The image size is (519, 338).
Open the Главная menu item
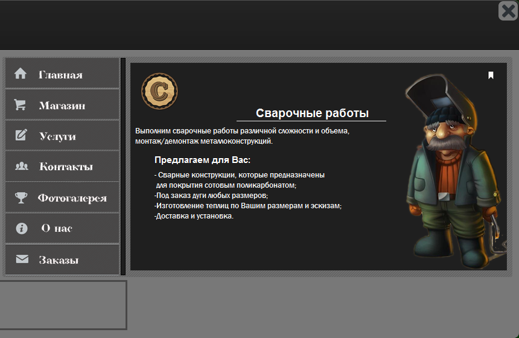(60, 75)
